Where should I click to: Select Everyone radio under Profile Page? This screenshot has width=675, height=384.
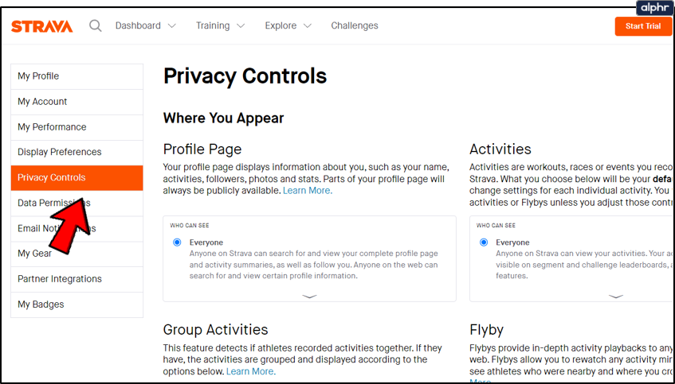177,242
